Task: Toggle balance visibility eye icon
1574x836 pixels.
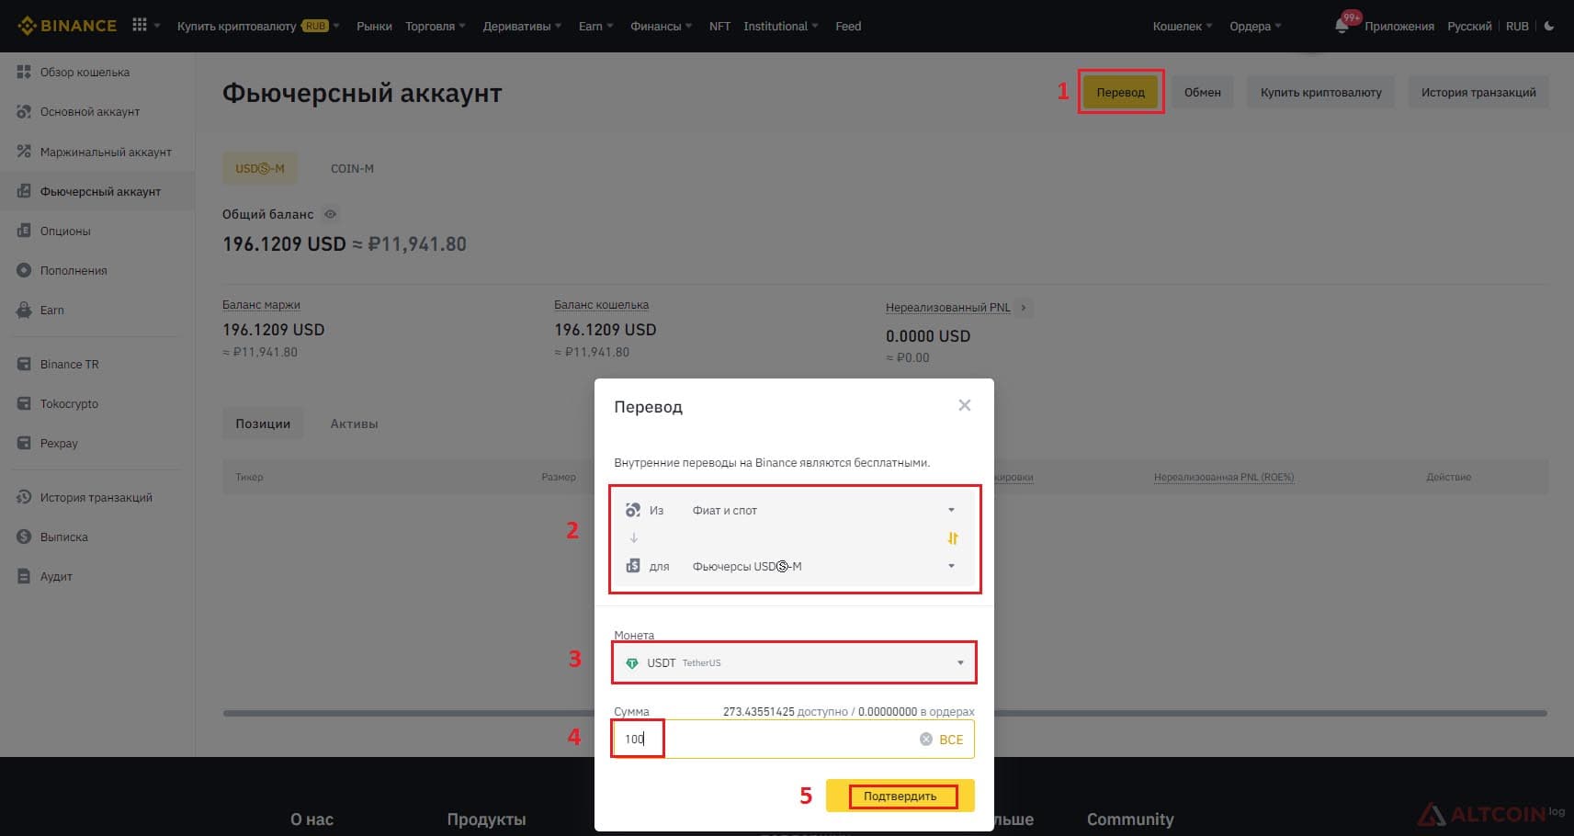Action: pyautogui.click(x=330, y=214)
